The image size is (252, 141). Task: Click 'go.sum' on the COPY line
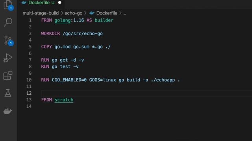click(x=81, y=47)
